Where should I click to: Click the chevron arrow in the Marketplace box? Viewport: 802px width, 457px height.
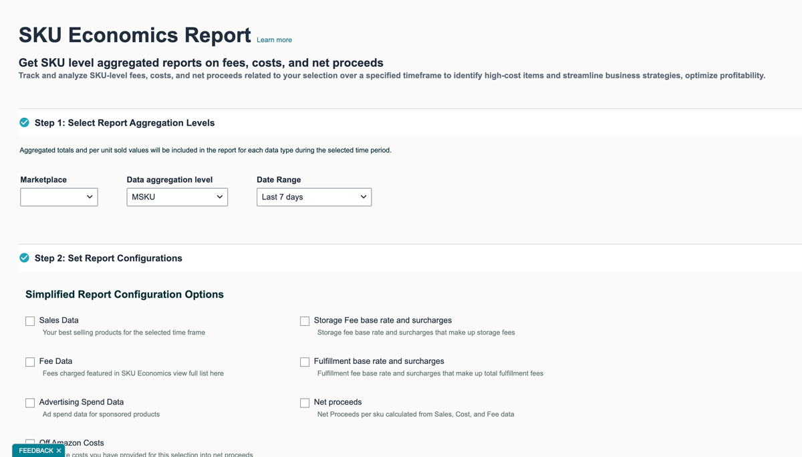(x=89, y=197)
